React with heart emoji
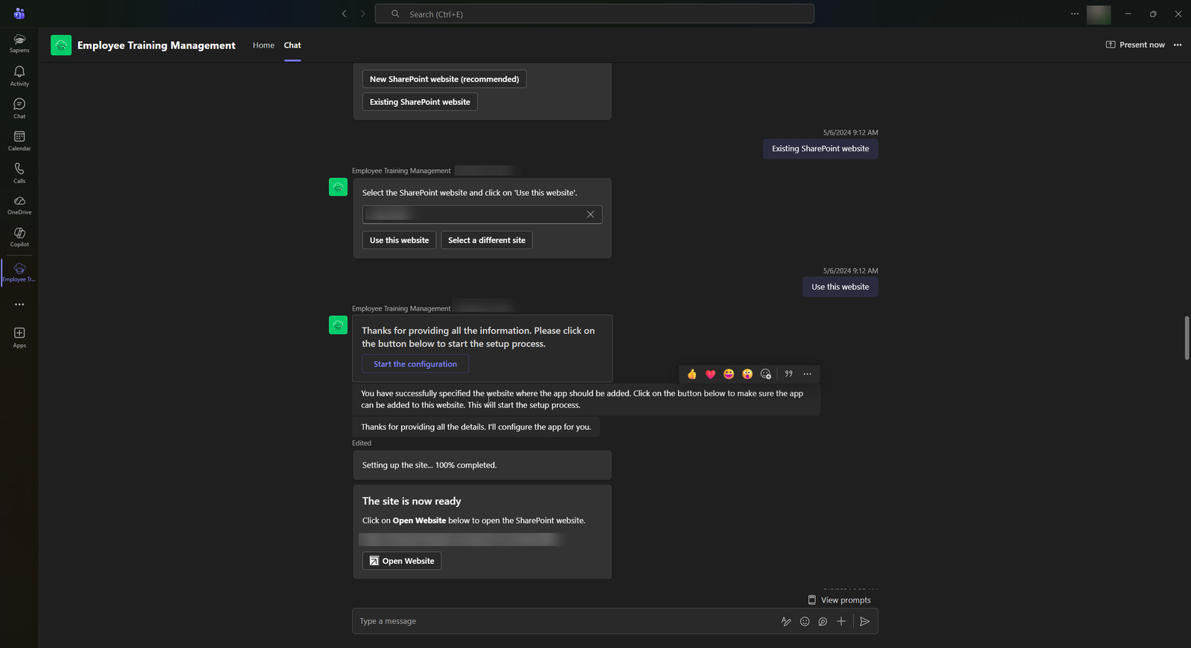1191x648 pixels. [710, 374]
